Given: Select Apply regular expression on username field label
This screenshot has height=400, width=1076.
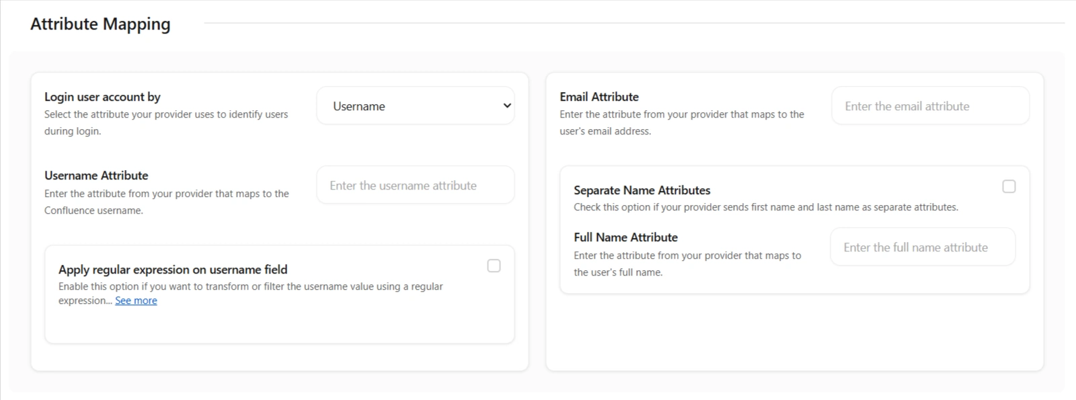Looking at the screenshot, I should click(x=173, y=270).
